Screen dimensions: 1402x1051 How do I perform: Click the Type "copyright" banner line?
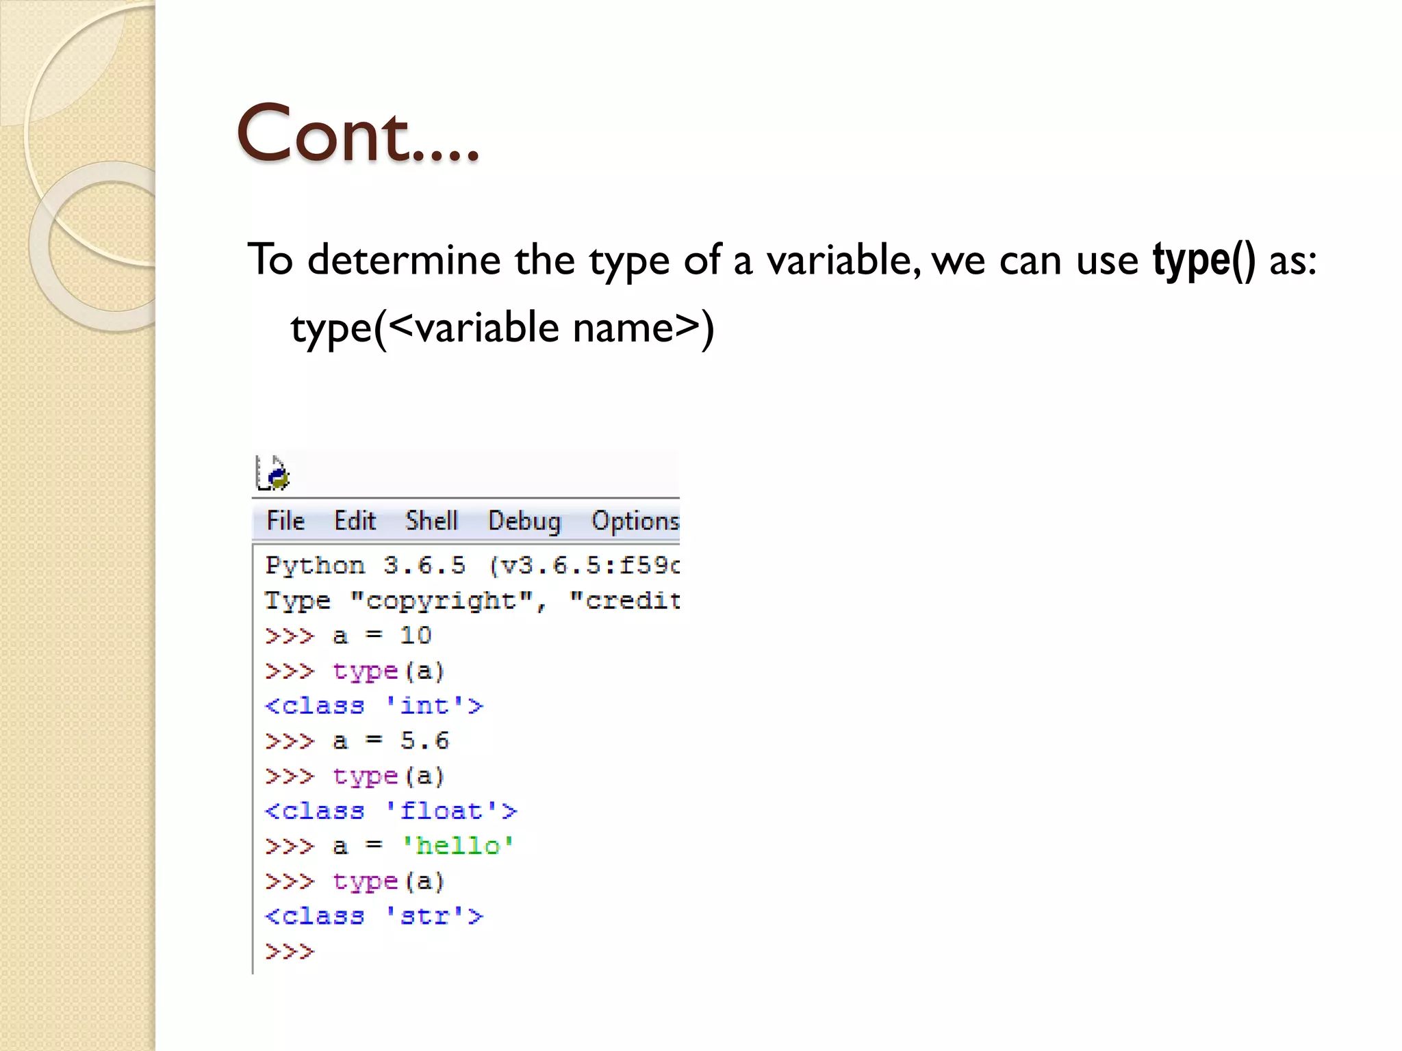[472, 601]
